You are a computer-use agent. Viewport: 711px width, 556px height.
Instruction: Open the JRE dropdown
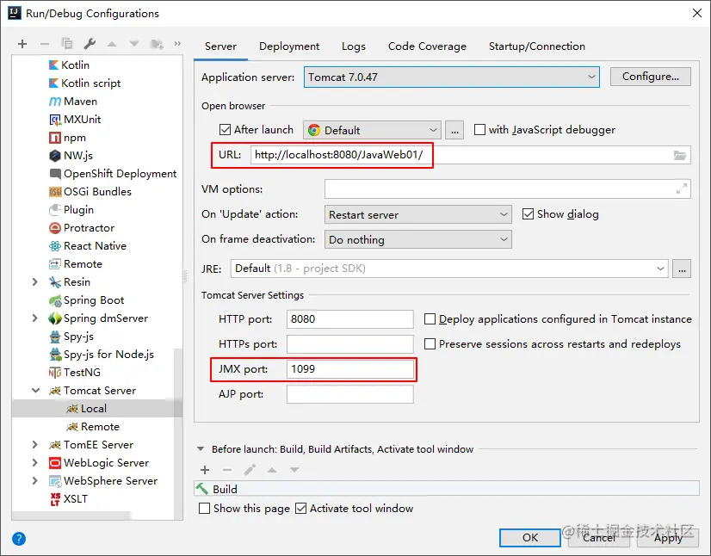pos(449,269)
